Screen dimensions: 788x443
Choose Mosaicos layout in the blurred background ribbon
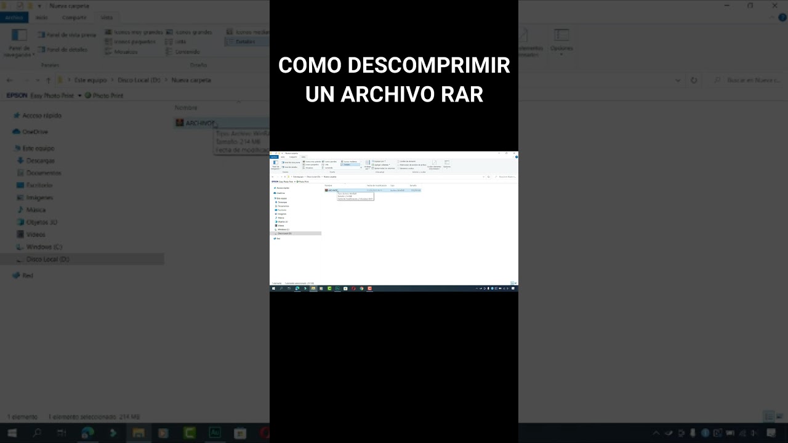pos(121,52)
